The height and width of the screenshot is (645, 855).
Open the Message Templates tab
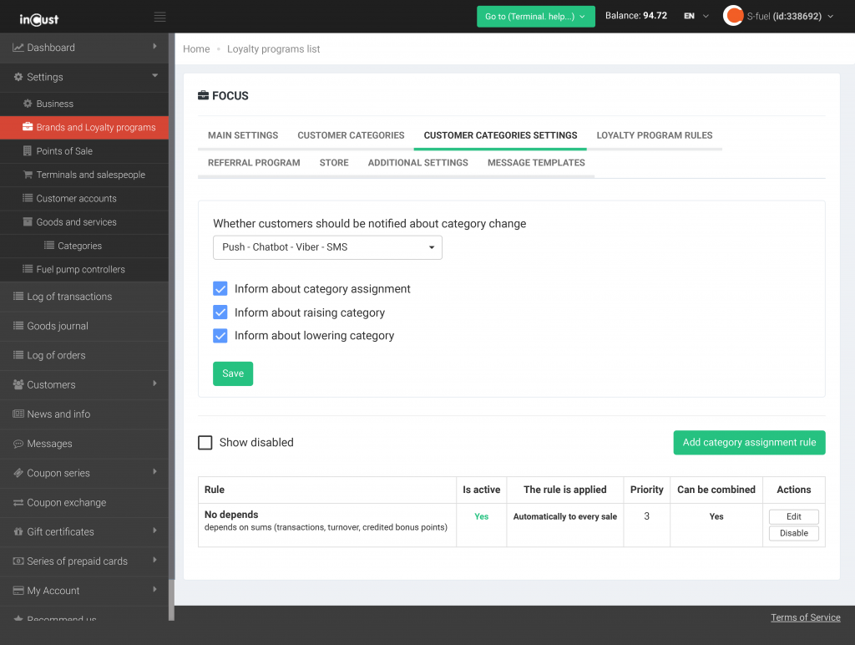[x=536, y=163]
